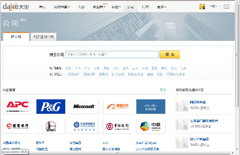Click building placeholder image beside 1929人已关注

tap(182, 105)
